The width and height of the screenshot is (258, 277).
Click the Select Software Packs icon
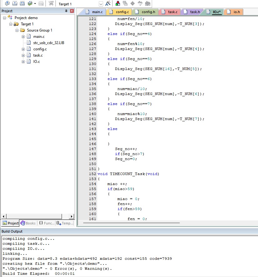tap(140, 3)
